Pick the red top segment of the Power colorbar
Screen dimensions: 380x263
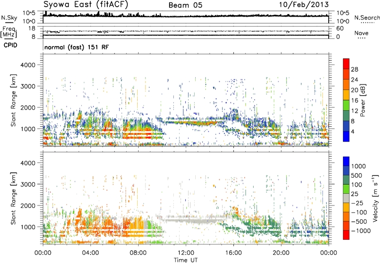click(346, 64)
